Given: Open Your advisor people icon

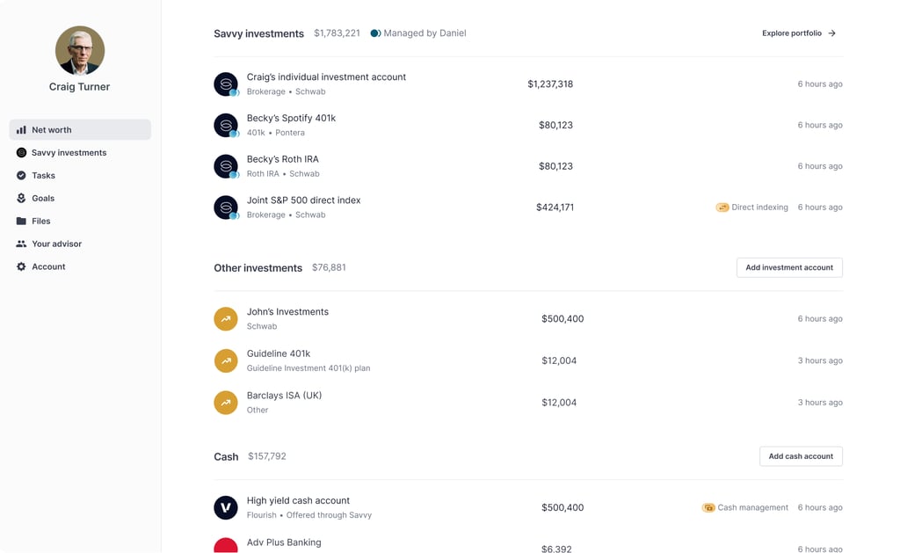Looking at the screenshot, I should coord(21,244).
